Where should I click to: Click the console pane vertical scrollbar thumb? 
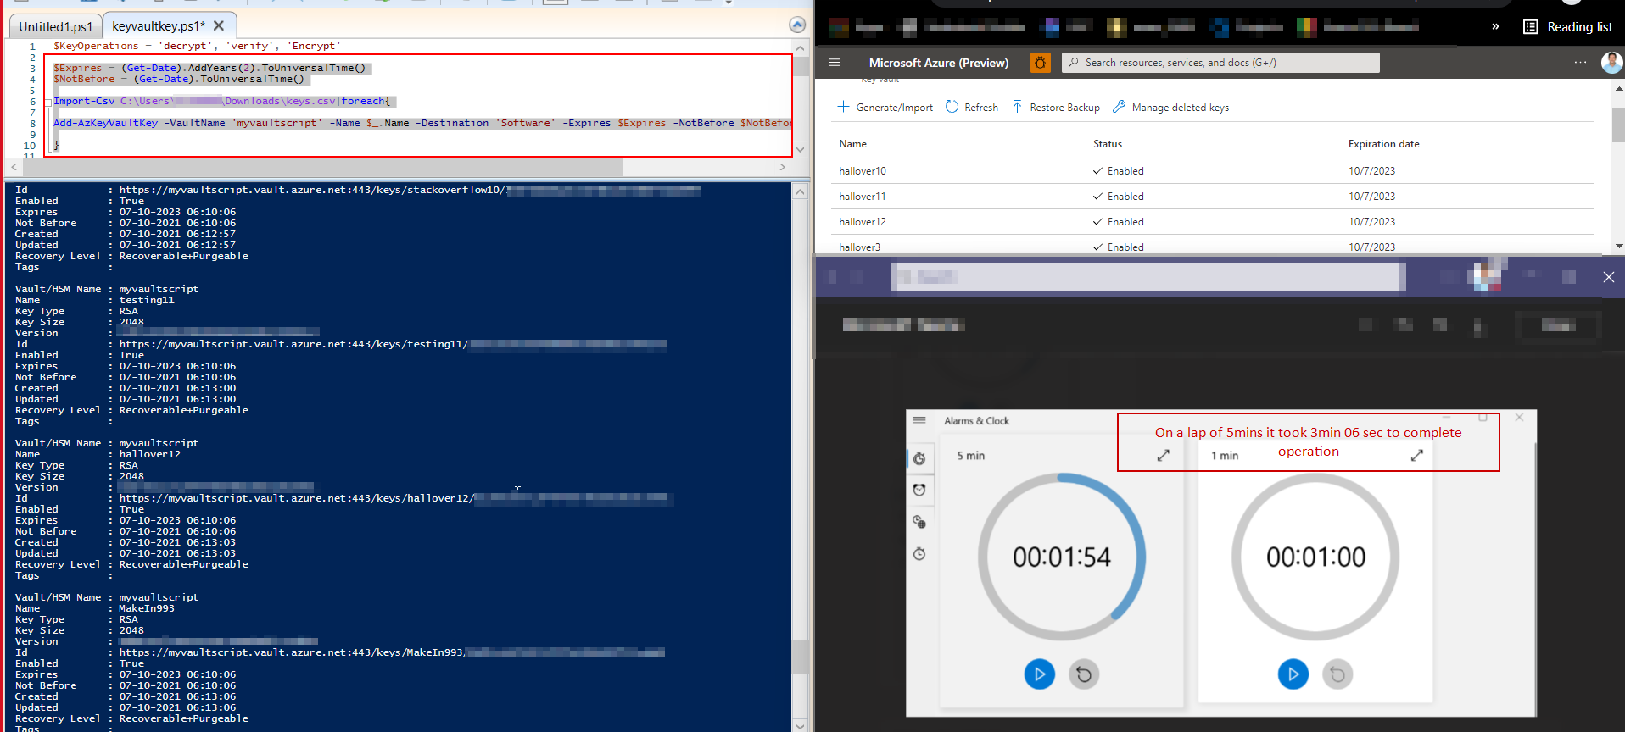pyautogui.click(x=801, y=657)
